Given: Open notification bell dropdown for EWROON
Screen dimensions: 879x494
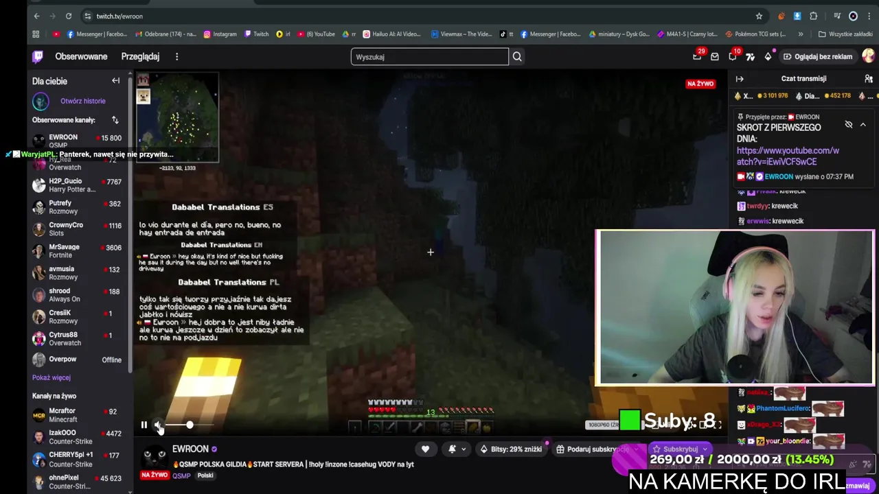Looking at the screenshot, I should [457, 449].
